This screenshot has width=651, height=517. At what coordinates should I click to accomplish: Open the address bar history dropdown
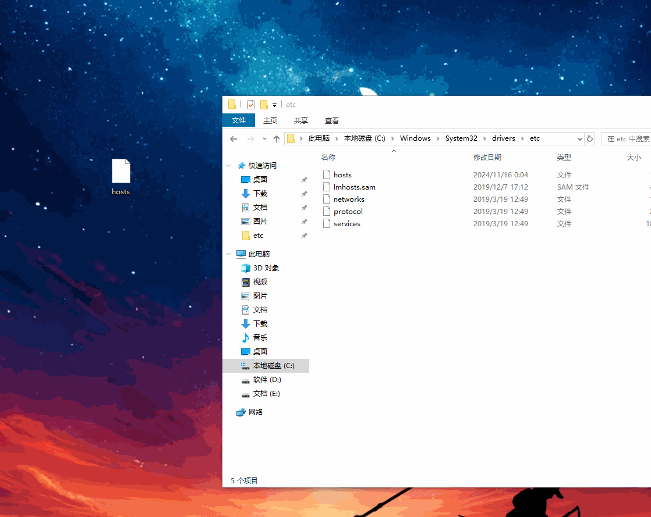(x=579, y=139)
